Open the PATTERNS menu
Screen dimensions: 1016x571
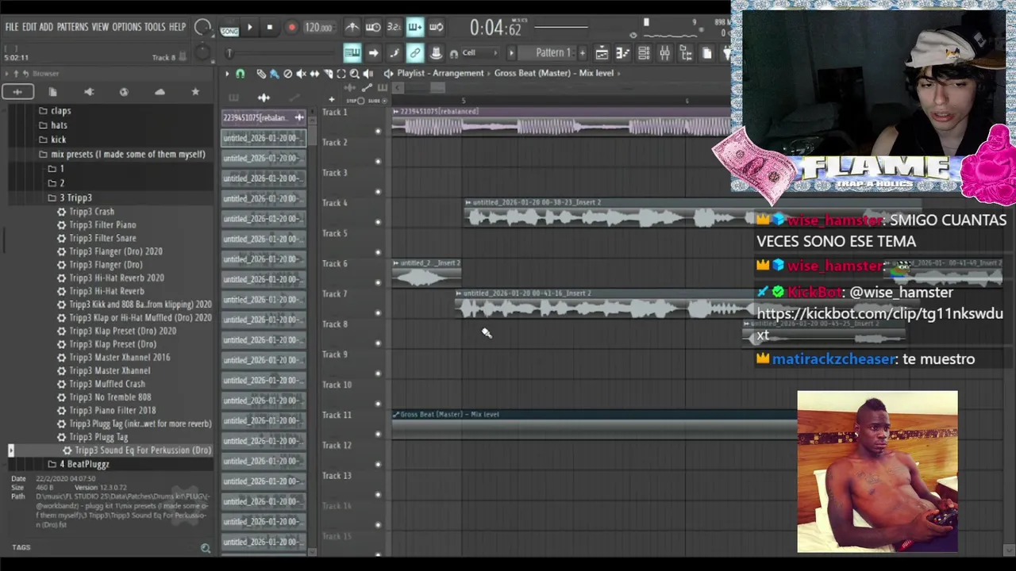coord(72,27)
